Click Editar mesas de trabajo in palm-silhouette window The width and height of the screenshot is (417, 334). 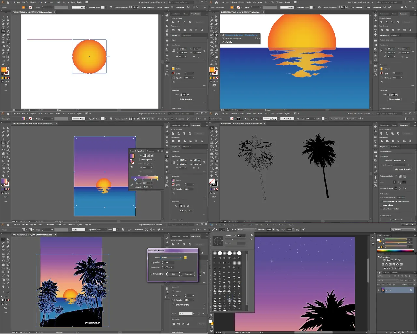tap(403, 169)
